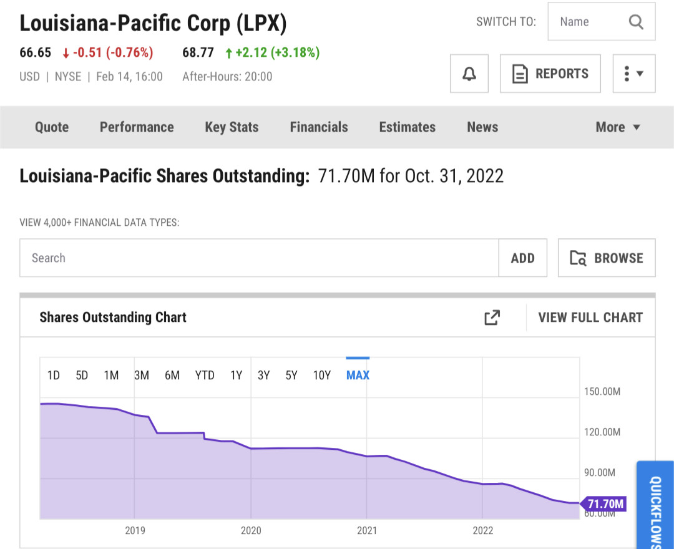
Task: Click the Louisiana-Pacific Corp (LPX) title
Action: [x=153, y=23]
